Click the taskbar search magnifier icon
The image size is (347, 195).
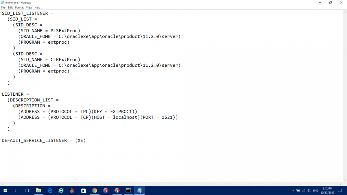(16, 191)
